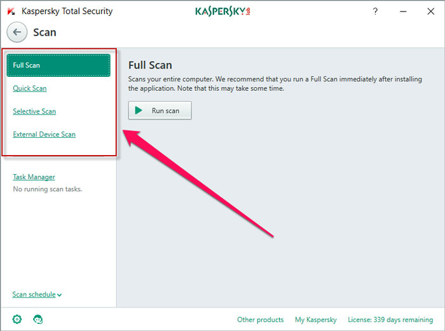Viewport: 445px width, 331px height.
Task: Click the question mark help icon
Action: click(375, 11)
